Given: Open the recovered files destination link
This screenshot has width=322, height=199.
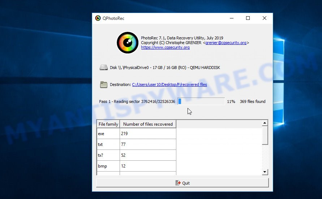Looking at the screenshot, I should (x=169, y=85).
